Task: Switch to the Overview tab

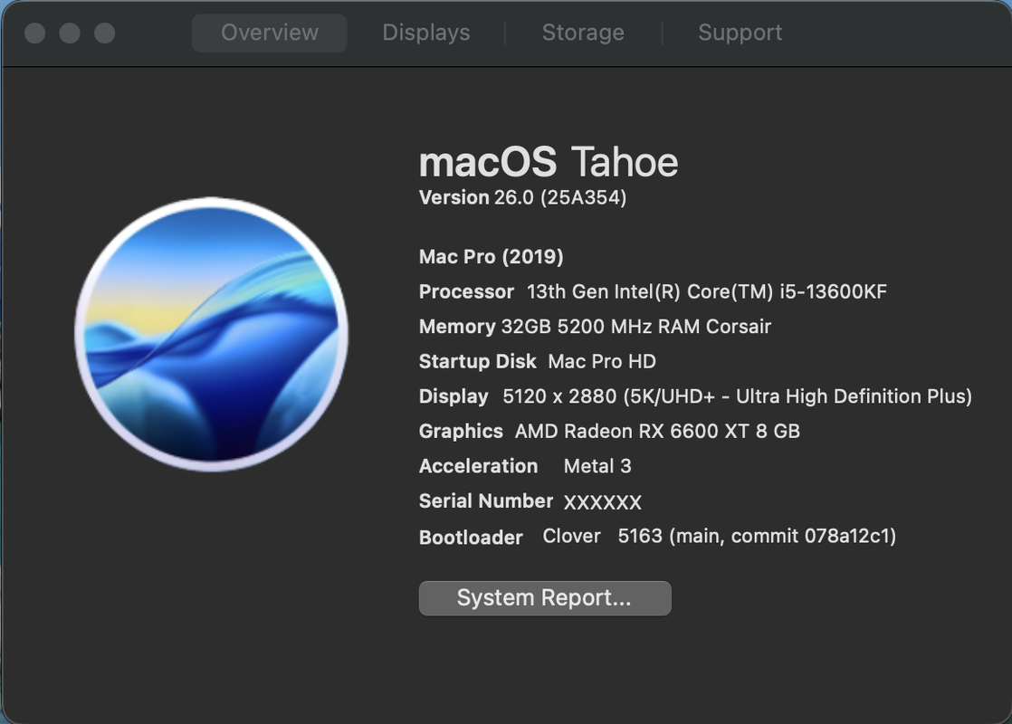Action: coord(269,33)
